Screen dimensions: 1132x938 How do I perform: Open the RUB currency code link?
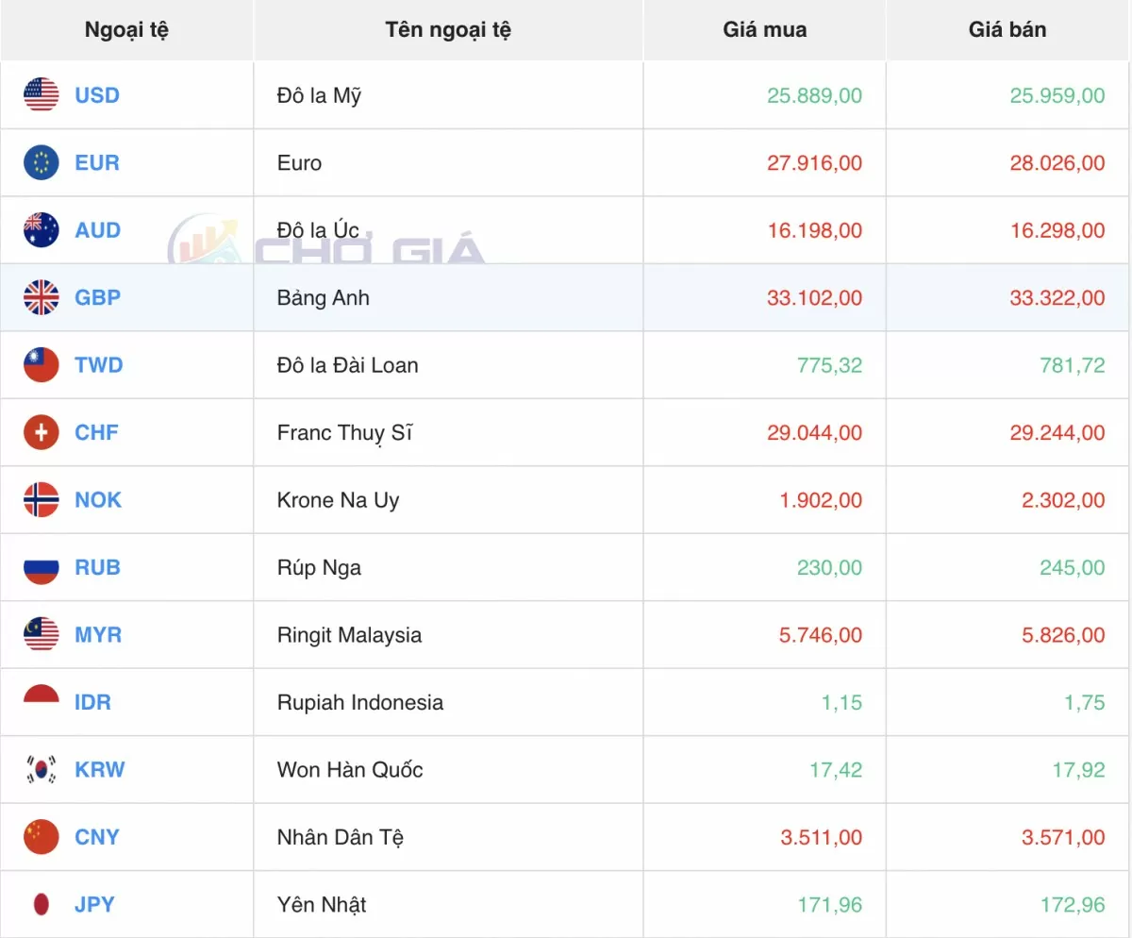point(97,568)
